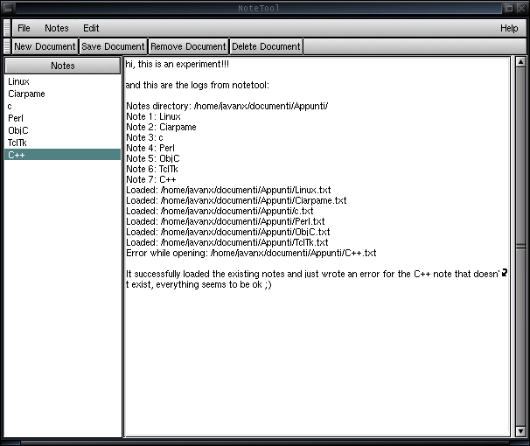Select the Ciarpame note
The height and width of the screenshot is (446, 530).
(x=26, y=94)
